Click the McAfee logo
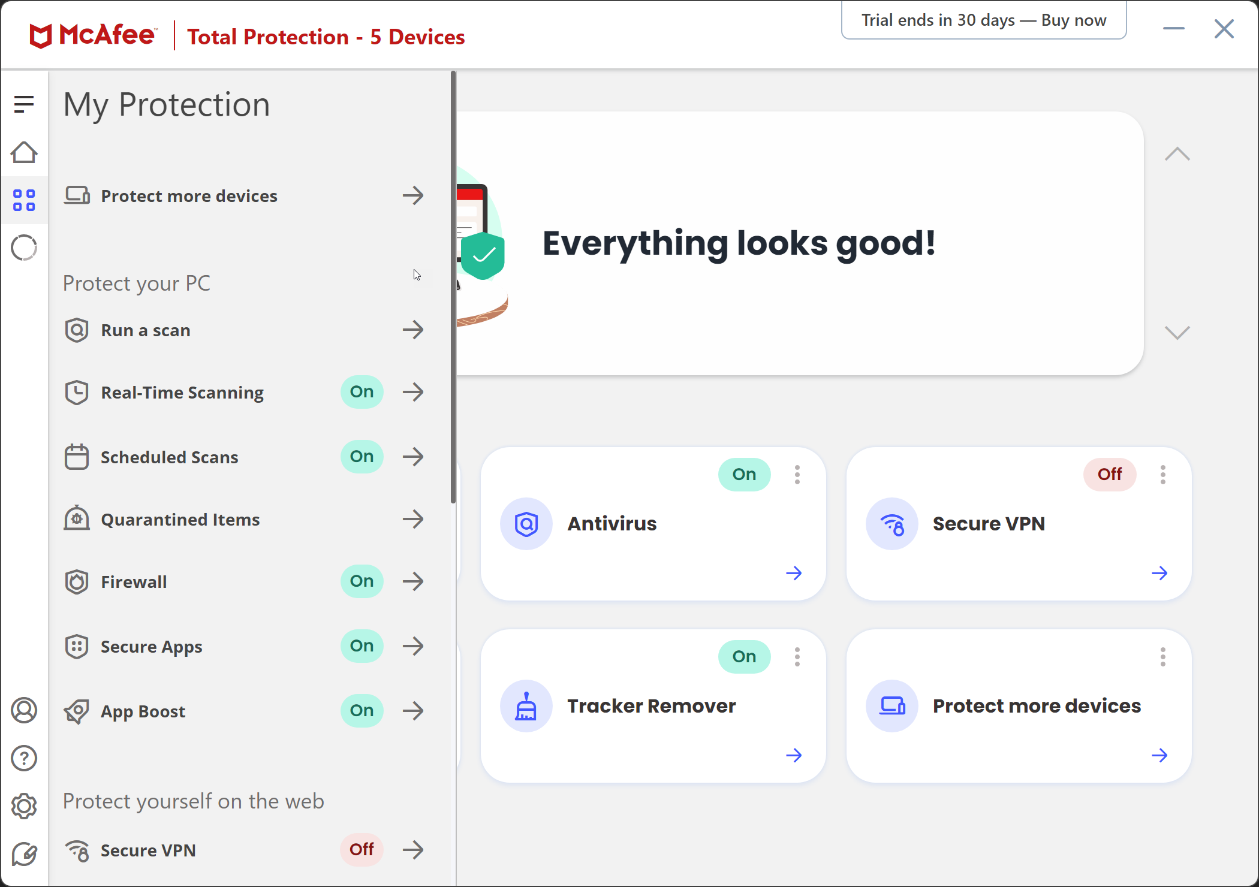The width and height of the screenshot is (1259, 887). [93, 36]
